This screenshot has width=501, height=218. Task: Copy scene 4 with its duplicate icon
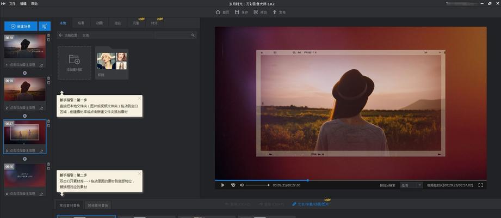[x=48, y=169]
